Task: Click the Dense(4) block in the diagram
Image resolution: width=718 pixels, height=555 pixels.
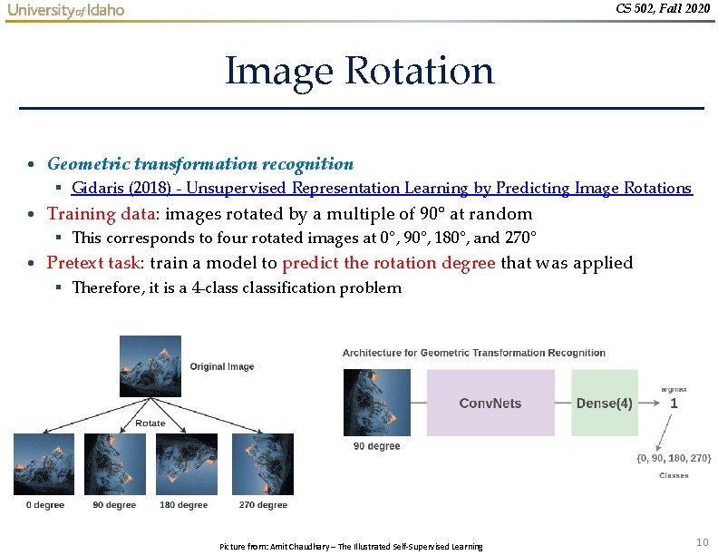Action: tap(605, 403)
